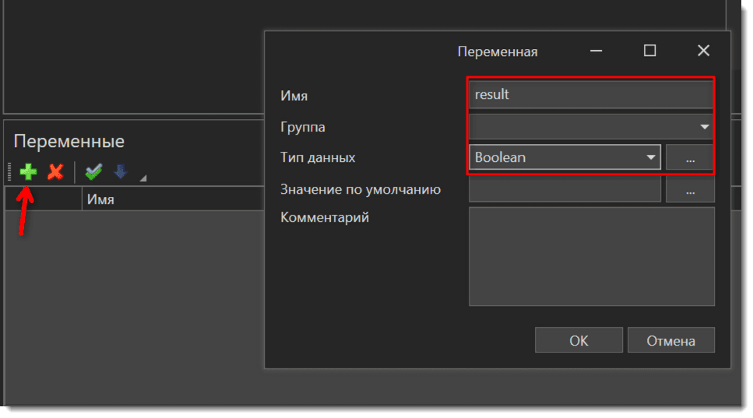Image resolution: width=753 pixels, height=418 pixels.
Task: Click the ellipsis button beside Тип данных
Action: pos(690,157)
